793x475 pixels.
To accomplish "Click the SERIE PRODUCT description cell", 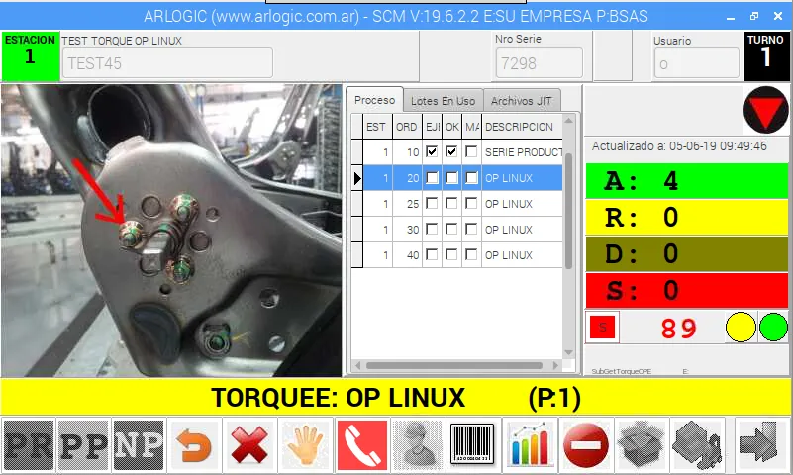I will [x=523, y=152].
